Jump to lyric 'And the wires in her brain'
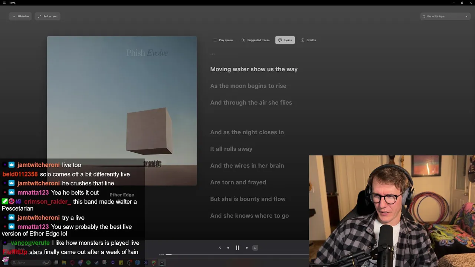The width and height of the screenshot is (475, 267). 247,166
